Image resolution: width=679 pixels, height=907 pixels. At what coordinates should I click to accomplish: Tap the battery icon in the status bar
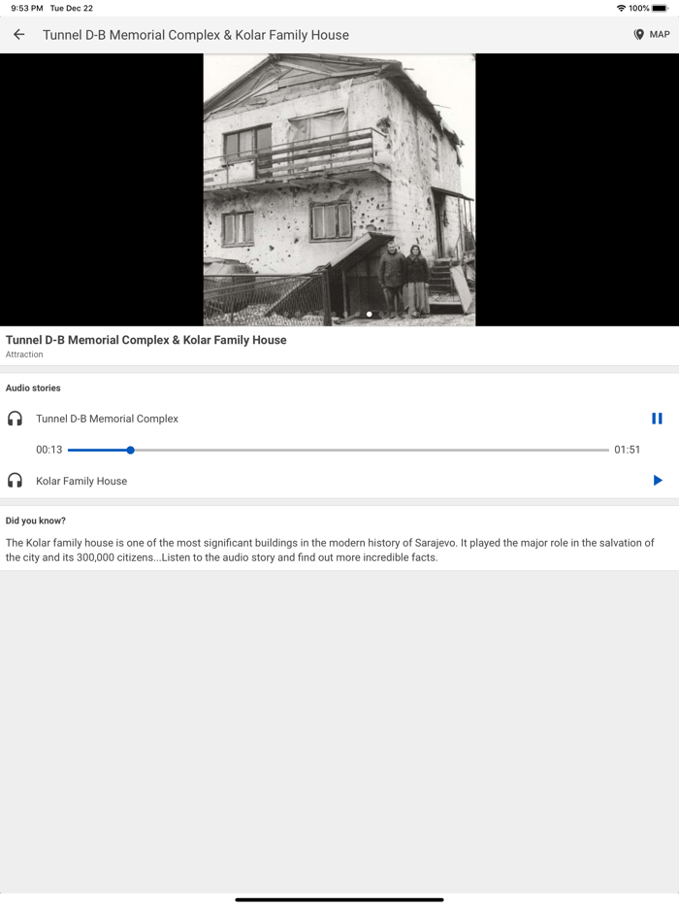660,8
